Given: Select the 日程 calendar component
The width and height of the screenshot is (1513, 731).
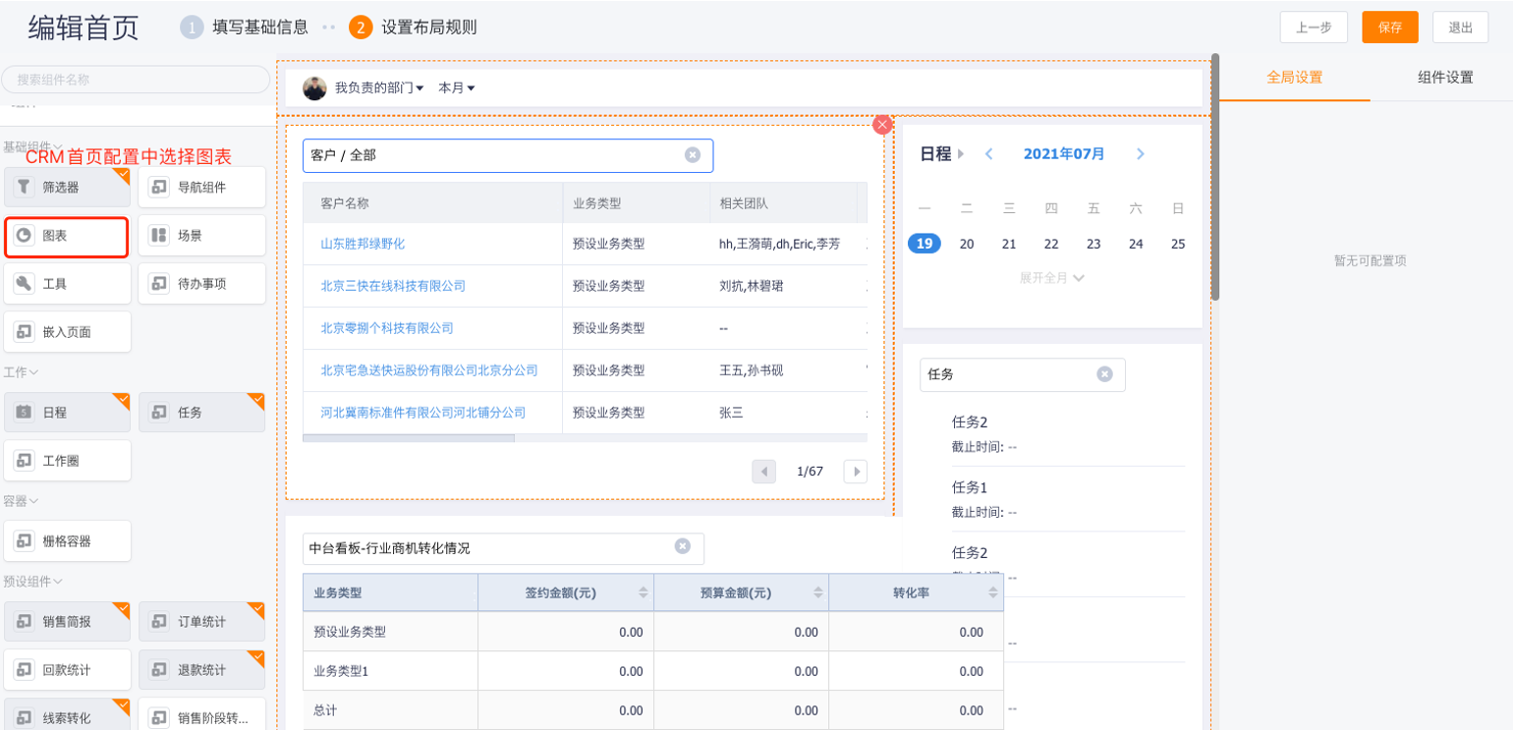Looking at the screenshot, I should (x=67, y=413).
